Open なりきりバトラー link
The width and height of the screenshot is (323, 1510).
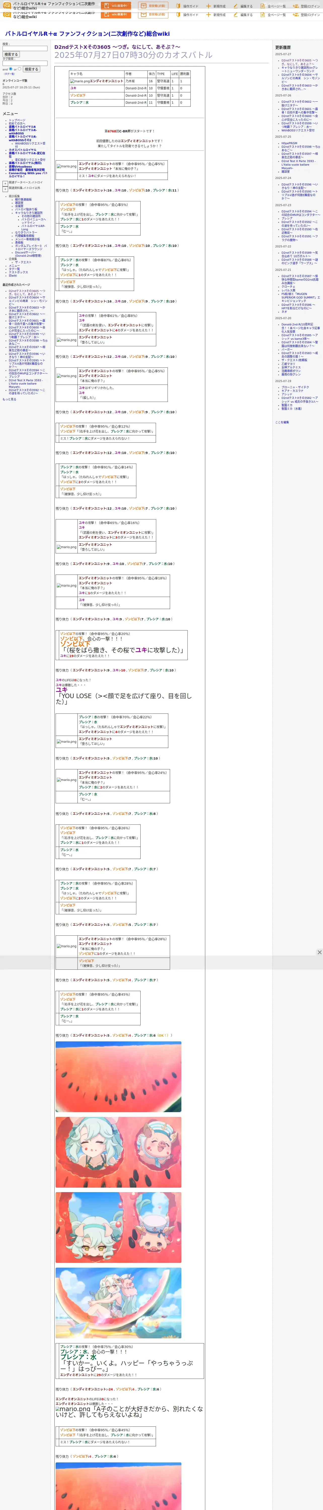(26, 233)
